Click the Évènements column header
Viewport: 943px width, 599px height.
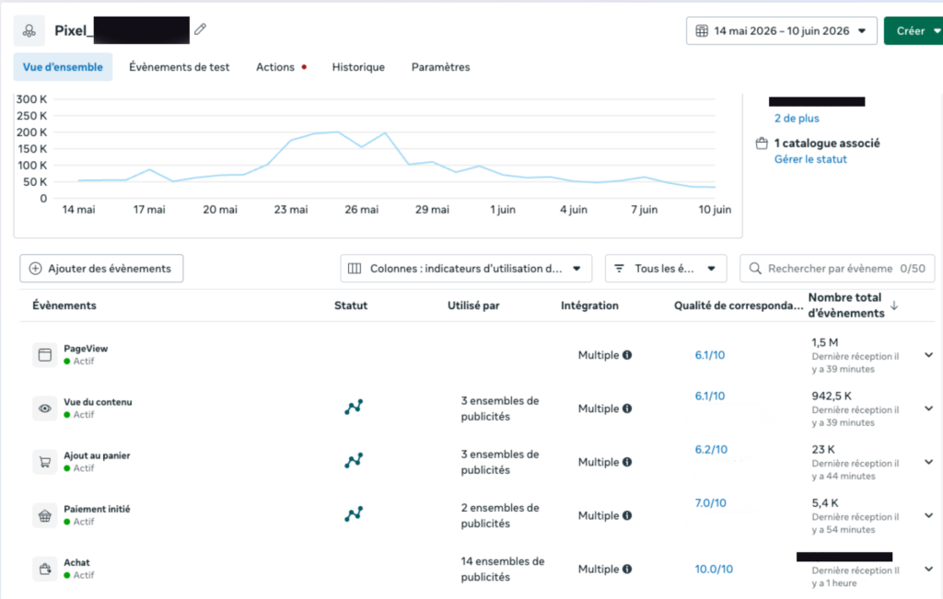[x=64, y=305]
